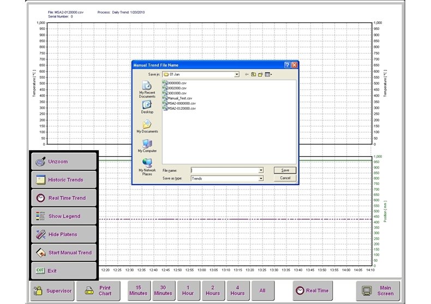Select Manual_Test.csv file
The image size is (431, 304).
coord(180,99)
